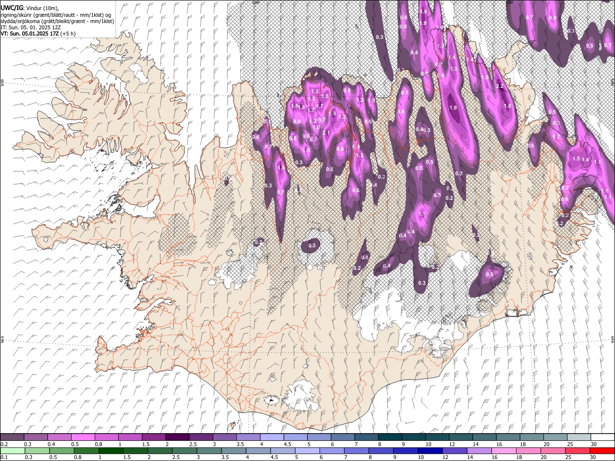
Task: Select top-row white swatch after 30
Action: point(603,437)
